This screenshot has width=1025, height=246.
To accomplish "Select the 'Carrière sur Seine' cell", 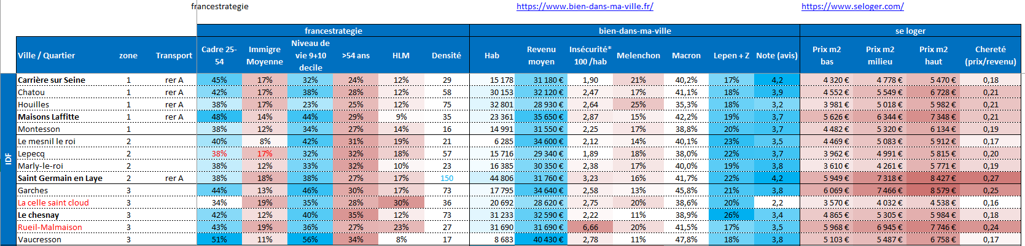I will click(x=63, y=80).
